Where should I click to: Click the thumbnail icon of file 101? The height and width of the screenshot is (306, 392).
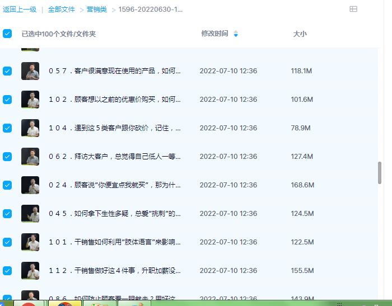pos(30,242)
